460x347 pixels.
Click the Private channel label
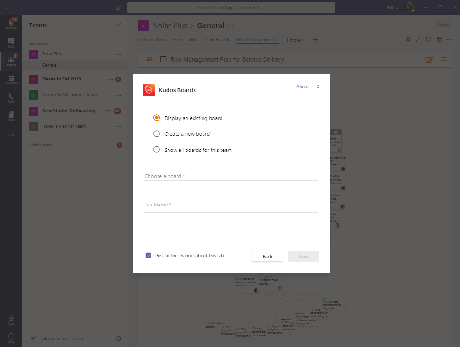click(443, 24)
